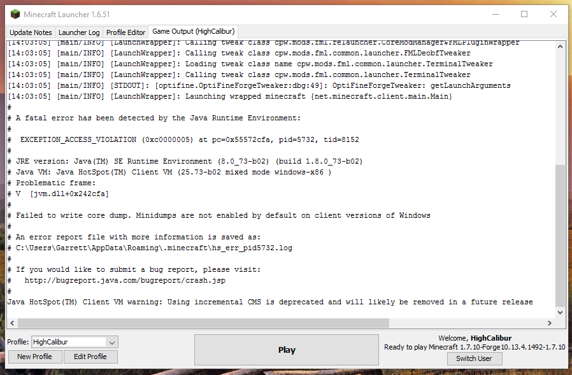Click the 'Welcome, HighCalibur' text
The image size is (572, 375).
tap(475, 338)
